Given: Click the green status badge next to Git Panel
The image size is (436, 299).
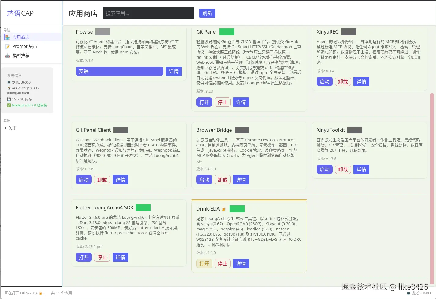Looking at the screenshot, I should [227, 32].
